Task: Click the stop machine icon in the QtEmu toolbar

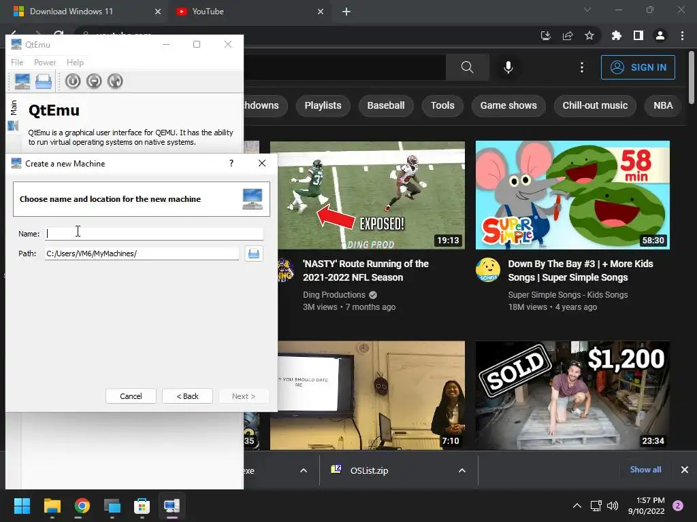Action: point(94,82)
